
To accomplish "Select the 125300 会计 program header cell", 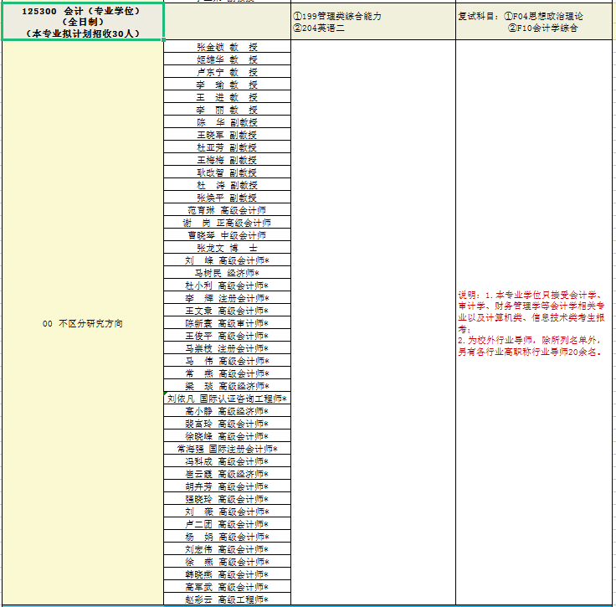I will click(82, 22).
